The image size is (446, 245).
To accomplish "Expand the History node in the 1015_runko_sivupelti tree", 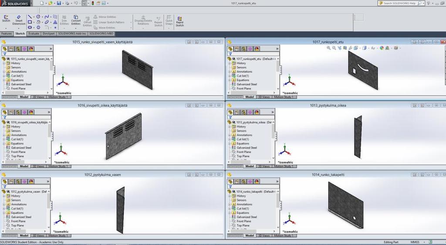I will [4, 63].
